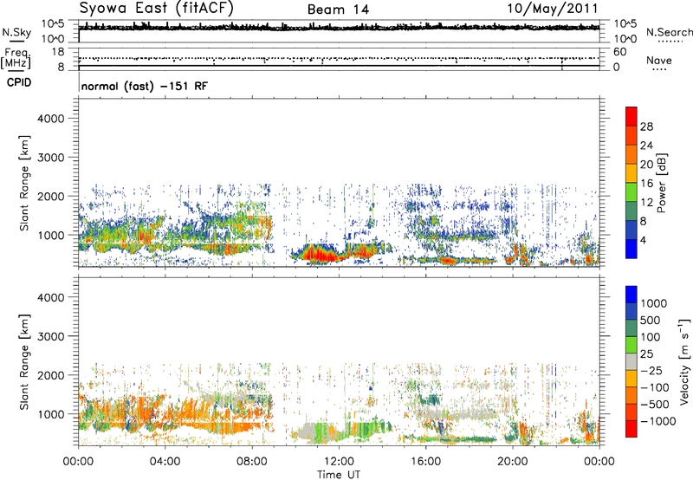Select the 'Velocity [m s^-1]' colorbar title
This screenshot has width=693, height=480.
[684, 361]
